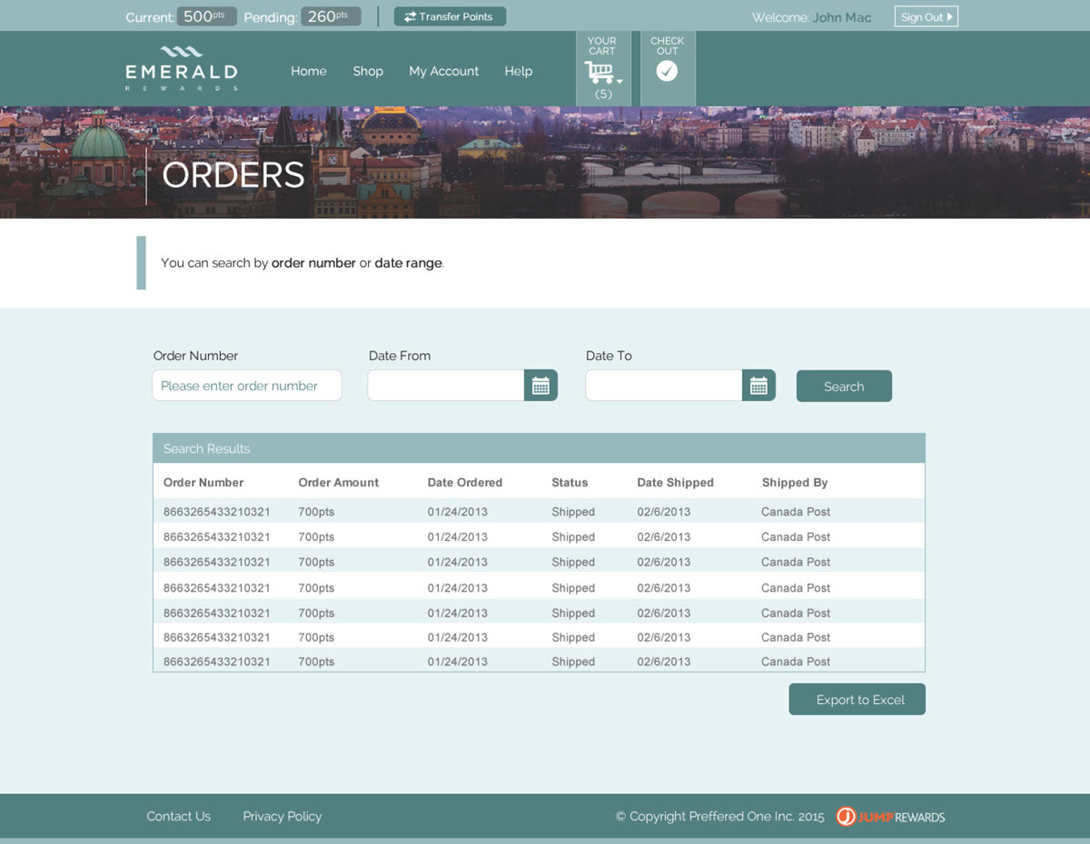Open the Privacy Policy footer link
1090x844 pixels.
(282, 816)
